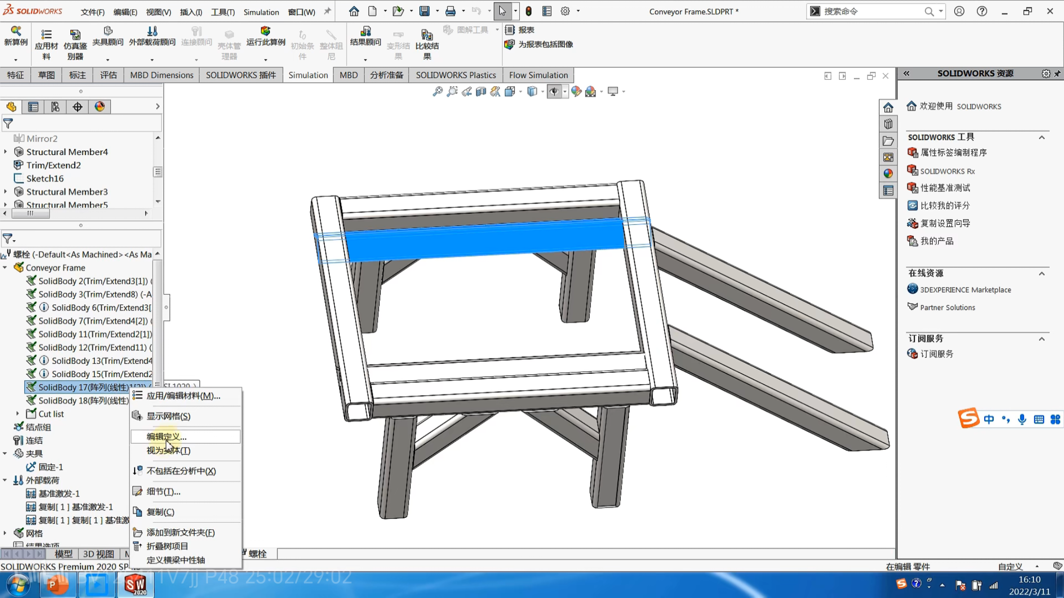1064x598 pixels.
Task: Click the PowerPoint taskbar icon
Action: click(57, 585)
